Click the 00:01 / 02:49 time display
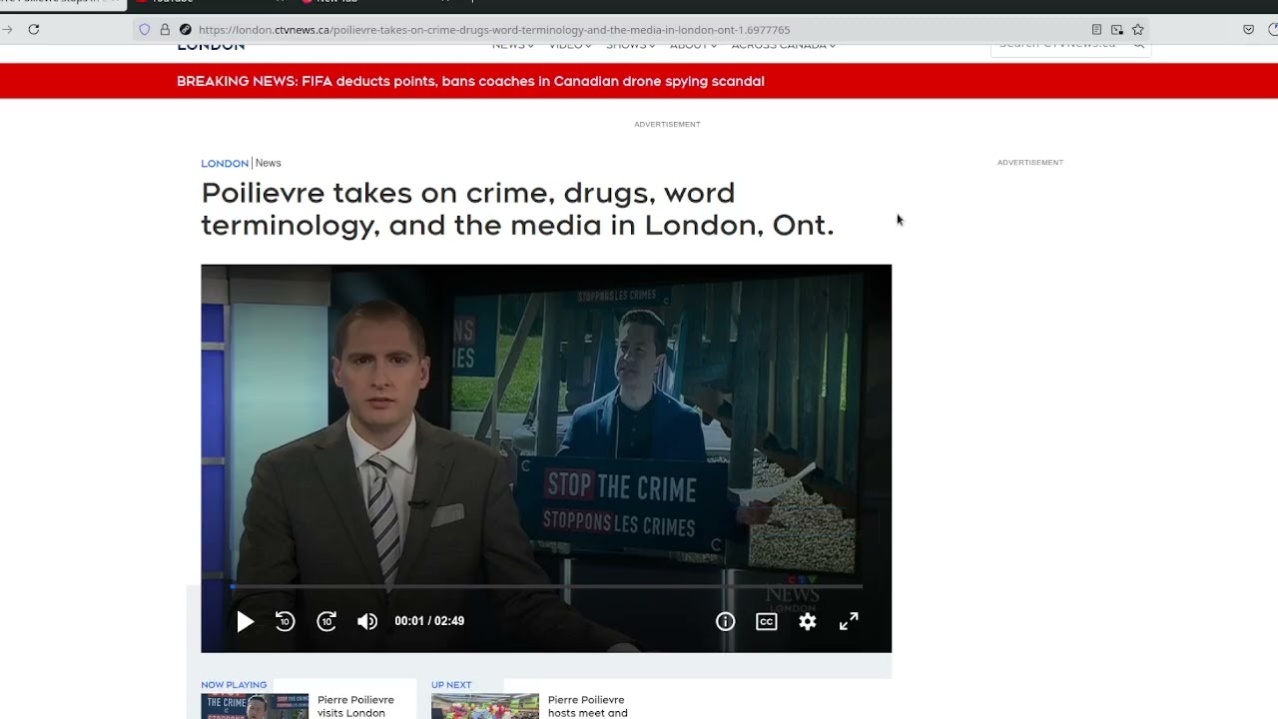The height and width of the screenshot is (719, 1278). tap(429, 621)
